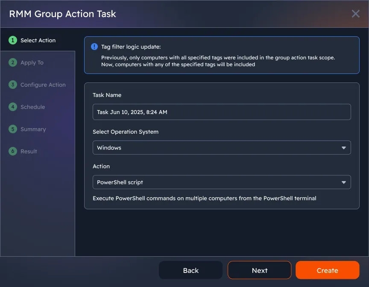Click the step 2 circle beside Apply To
This screenshot has height=287, width=369.
tap(12, 62)
